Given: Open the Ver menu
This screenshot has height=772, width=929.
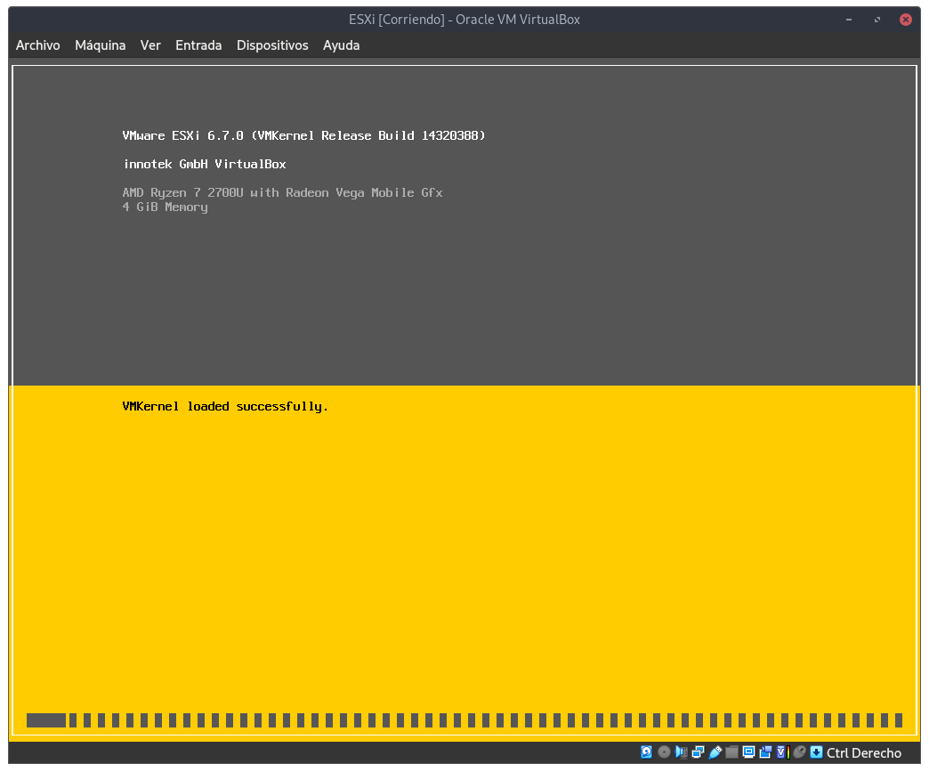Looking at the screenshot, I should pos(150,45).
